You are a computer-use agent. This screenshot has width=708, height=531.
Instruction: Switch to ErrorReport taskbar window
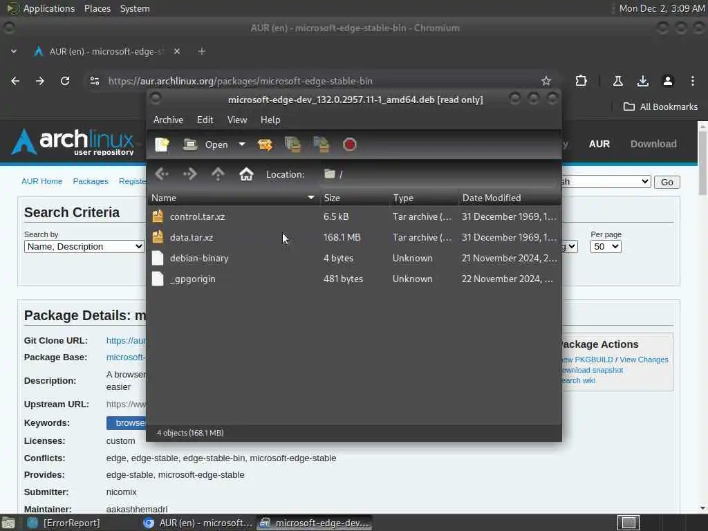point(64,523)
